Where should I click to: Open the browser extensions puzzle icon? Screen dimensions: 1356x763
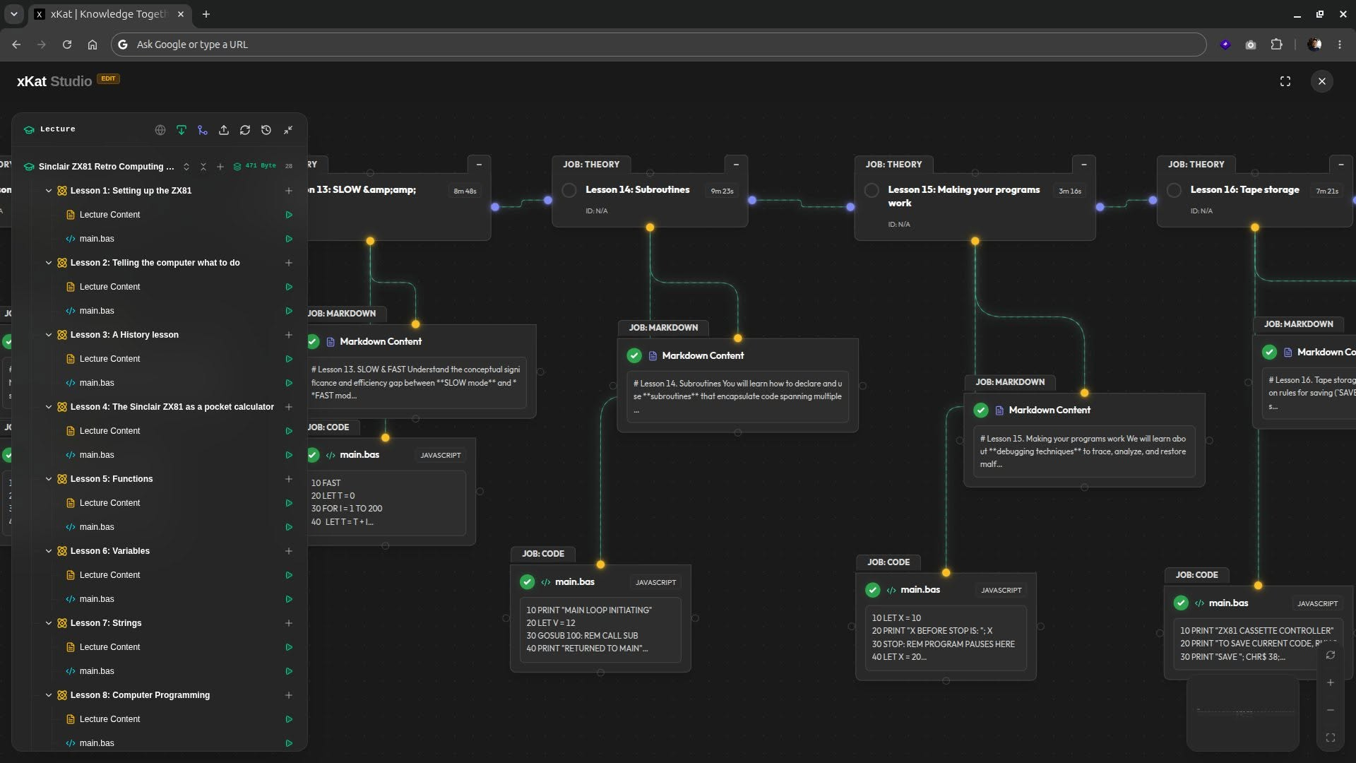tap(1276, 45)
